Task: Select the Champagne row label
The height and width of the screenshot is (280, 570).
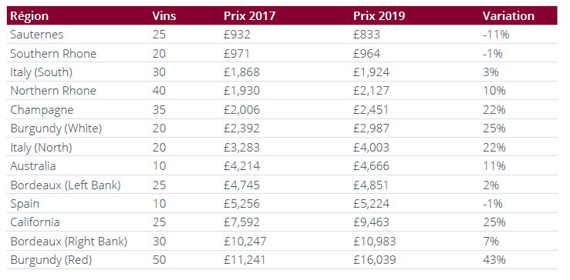Action: pyautogui.click(x=42, y=110)
